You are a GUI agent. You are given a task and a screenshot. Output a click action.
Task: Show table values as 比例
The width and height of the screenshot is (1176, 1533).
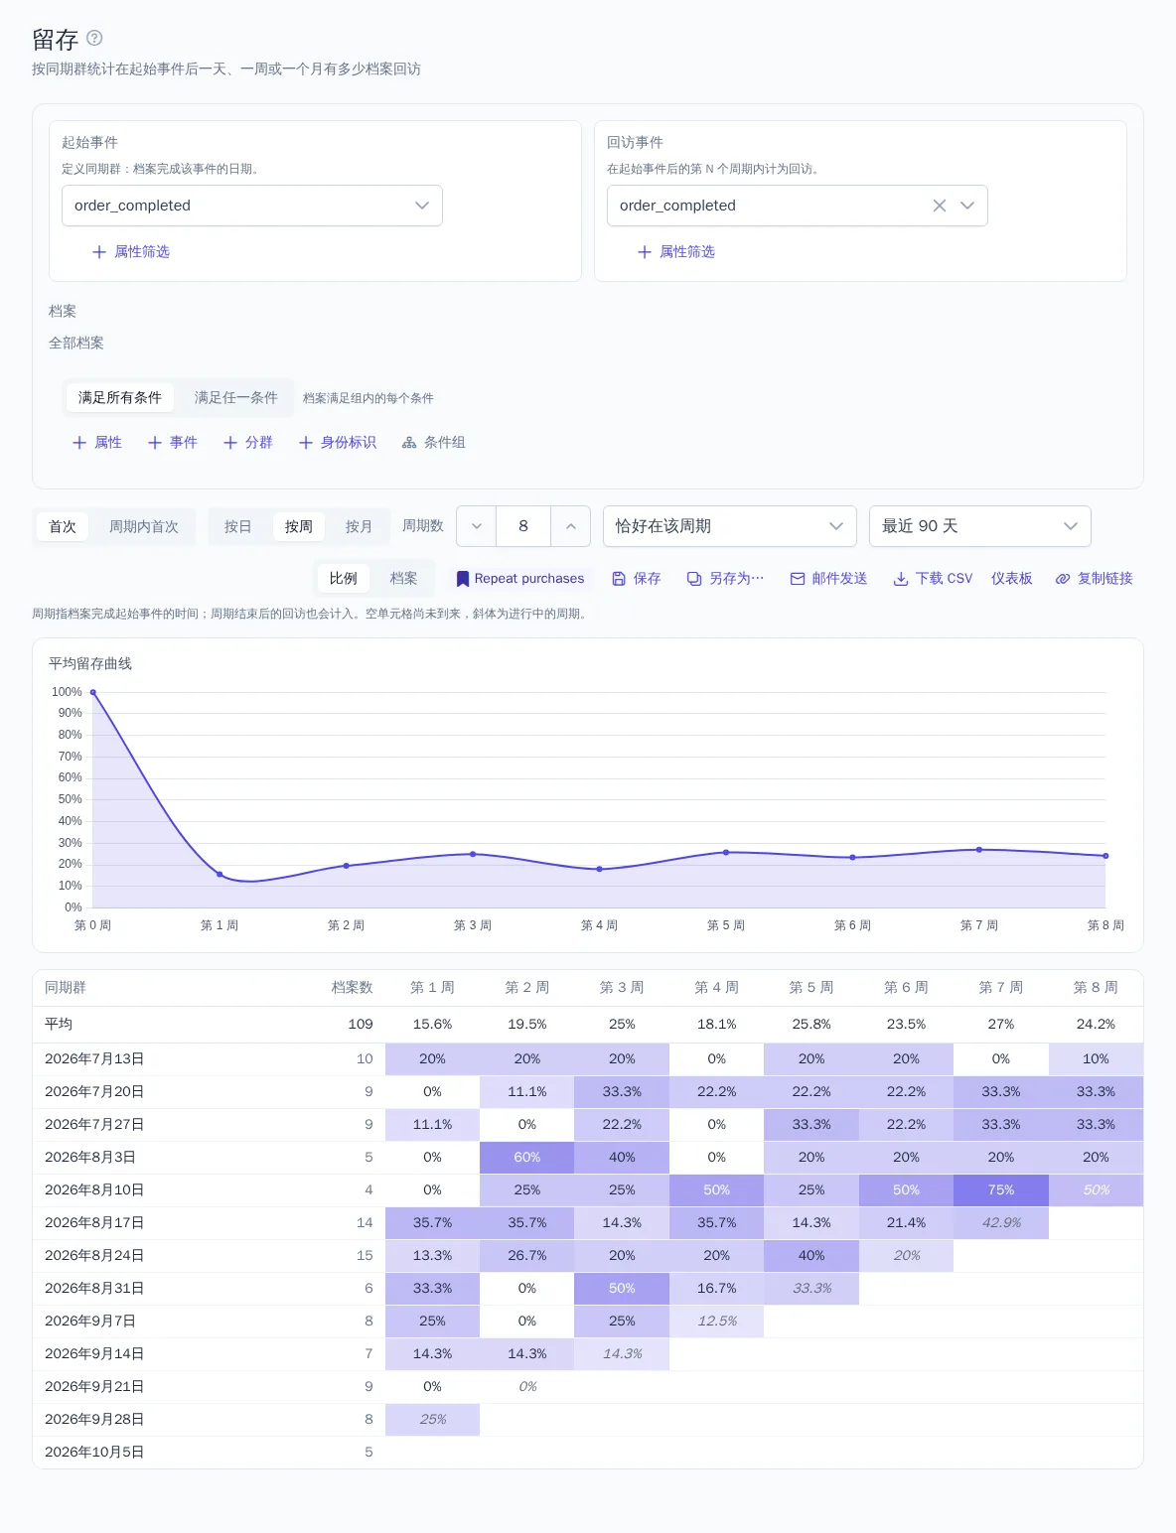point(344,579)
